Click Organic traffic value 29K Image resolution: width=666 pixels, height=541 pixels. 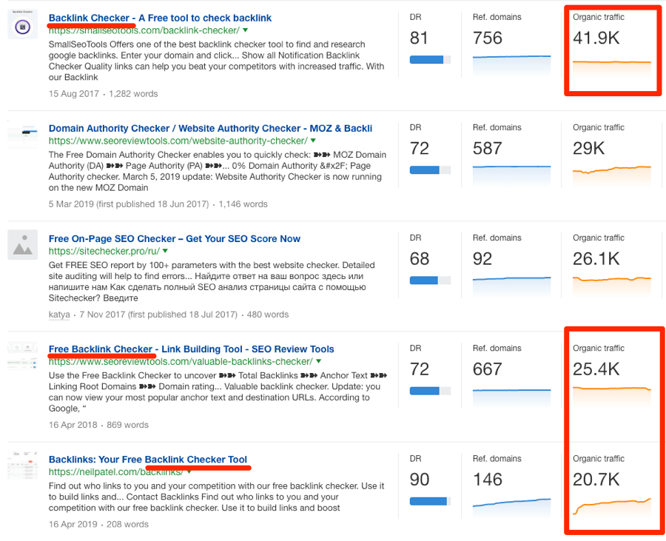tap(589, 149)
